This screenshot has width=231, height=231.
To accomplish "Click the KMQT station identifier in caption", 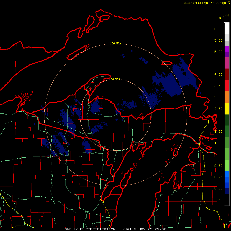I will click(x=127, y=229).
